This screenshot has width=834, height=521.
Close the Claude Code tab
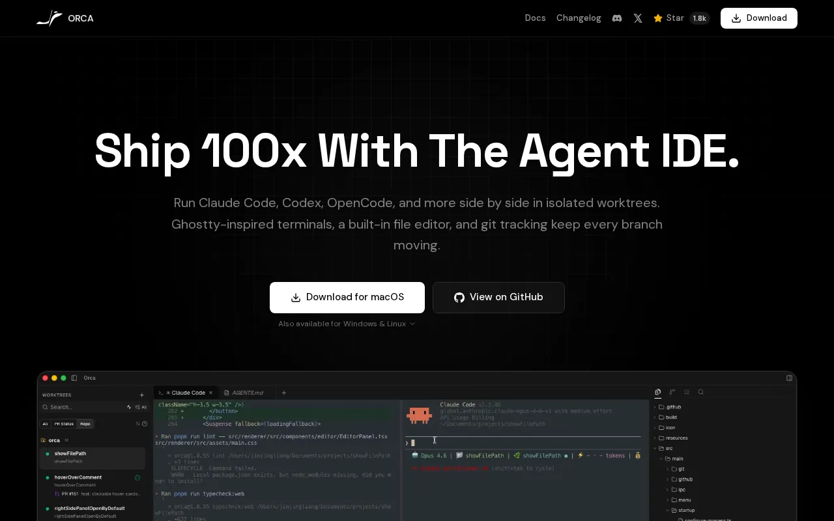coord(210,393)
